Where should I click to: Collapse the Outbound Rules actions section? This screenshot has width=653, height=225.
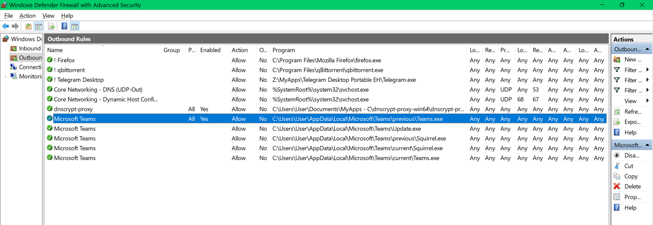tap(647, 49)
